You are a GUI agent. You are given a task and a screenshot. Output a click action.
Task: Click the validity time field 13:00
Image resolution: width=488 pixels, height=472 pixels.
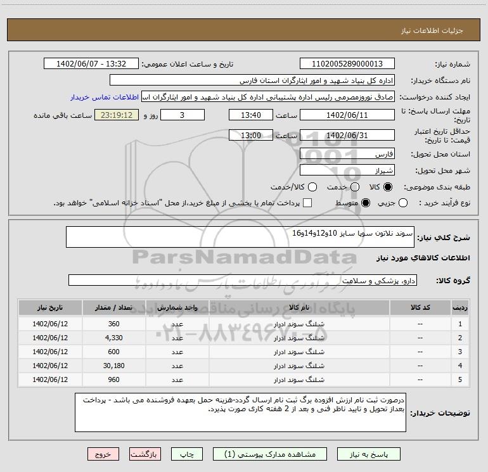pyautogui.click(x=251, y=135)
